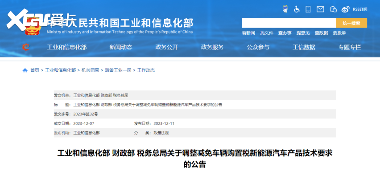Viewport: 380px width, 179px height.
Task: Click the robot assistant mascot icon
Action: [285, 9]
